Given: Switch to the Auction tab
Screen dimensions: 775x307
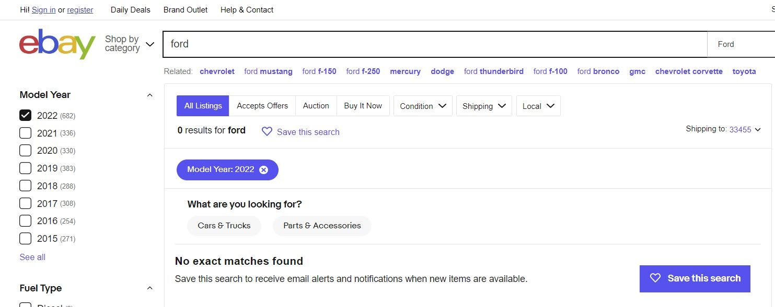Looking at the screenshot, I should point(316,106).
